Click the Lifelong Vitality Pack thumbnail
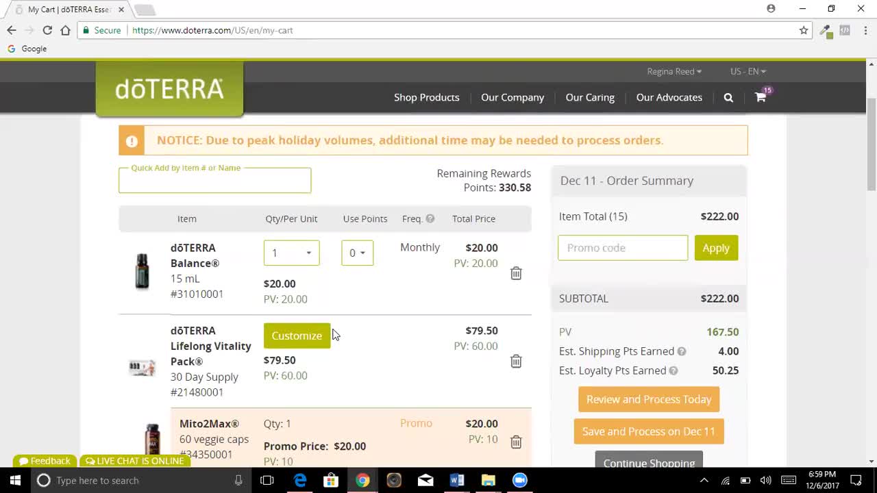Screen dimensions: 877x493 (x=142, y=368)
